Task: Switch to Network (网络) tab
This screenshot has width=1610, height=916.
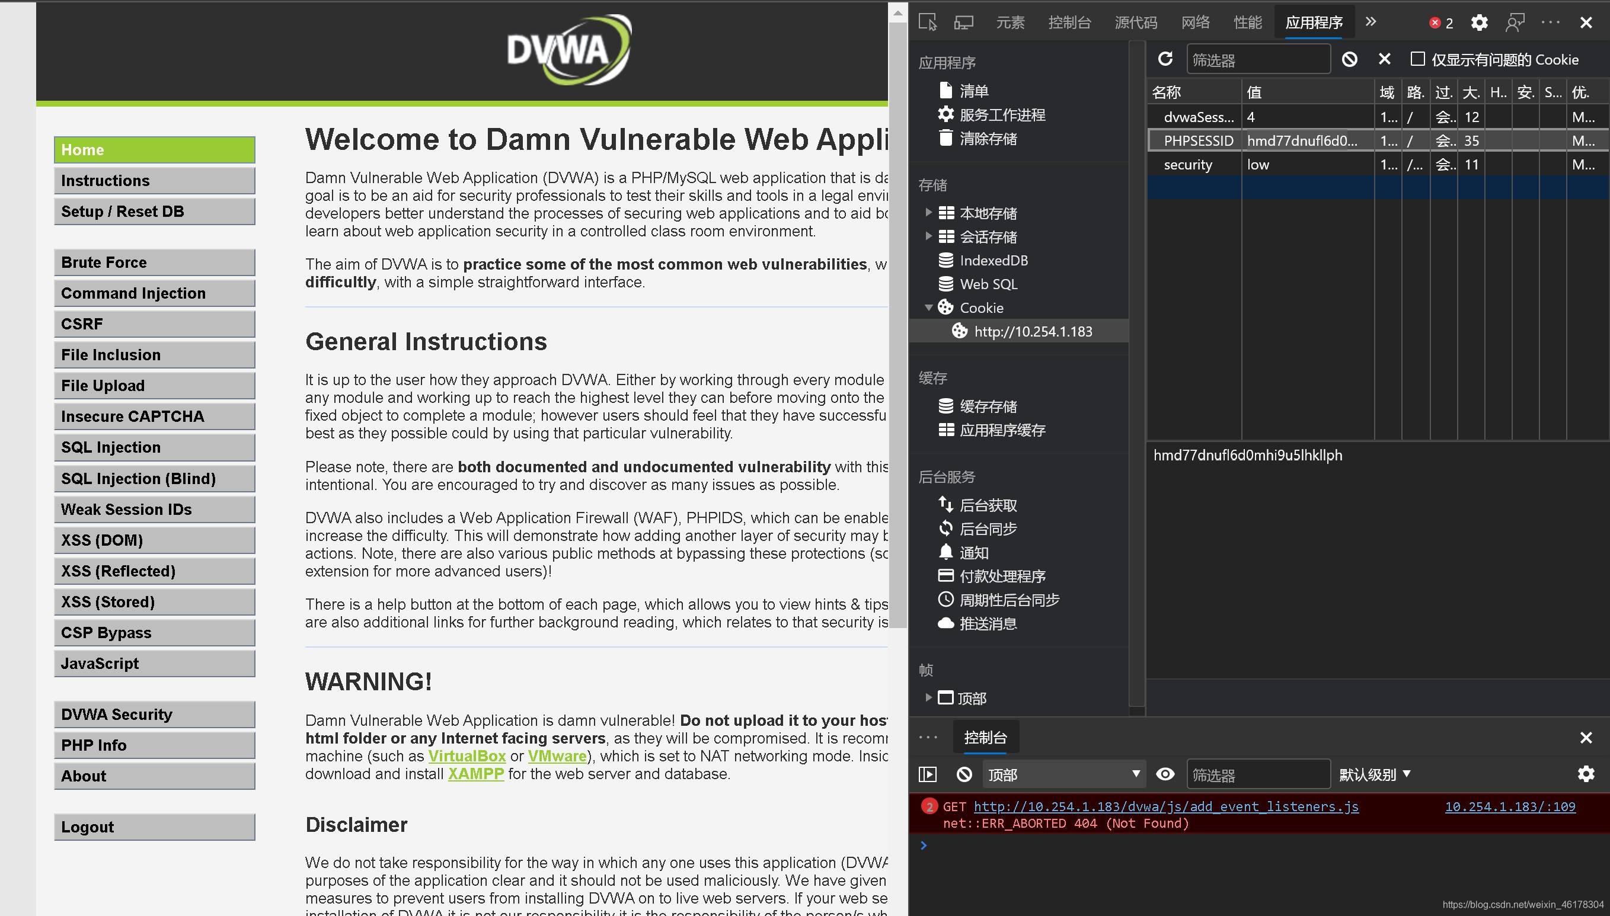Action: [1195, 23]
